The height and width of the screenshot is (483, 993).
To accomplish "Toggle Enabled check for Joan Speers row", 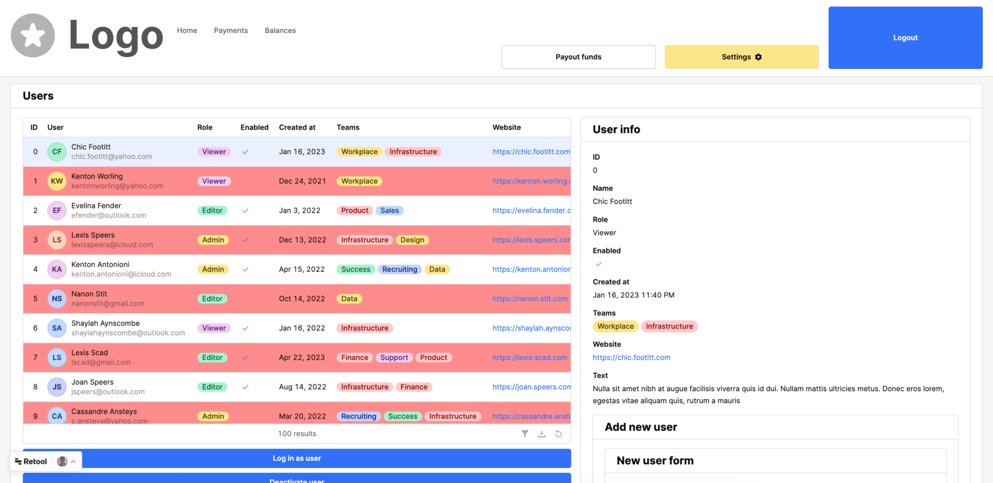I will click(x=245, y=387).
